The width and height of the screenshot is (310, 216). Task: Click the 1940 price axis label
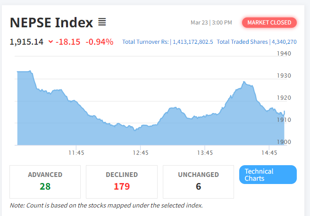pos(284,54)
